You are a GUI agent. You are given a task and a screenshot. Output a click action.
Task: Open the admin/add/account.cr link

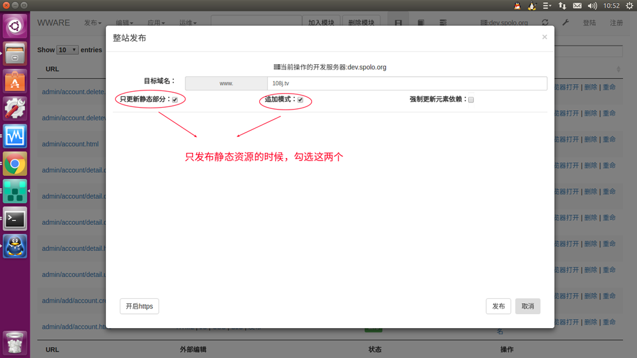click(74, 300)
